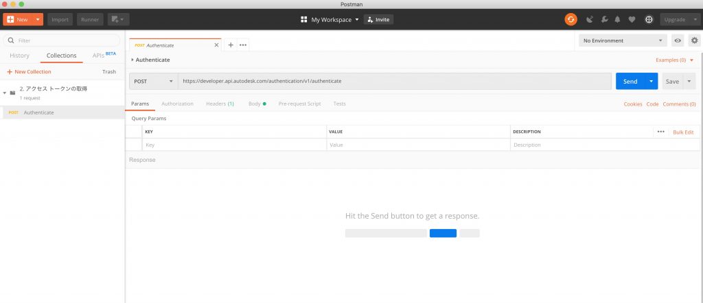Open the satellite capture requests icon
Viewport: 703px width, 303px height.
point(590,19)
